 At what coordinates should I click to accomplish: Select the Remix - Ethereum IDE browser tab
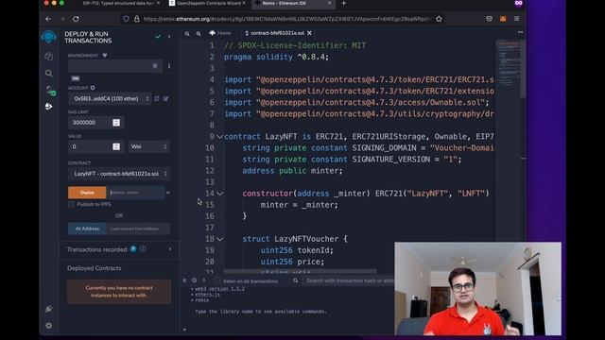(x=292, y=4)
